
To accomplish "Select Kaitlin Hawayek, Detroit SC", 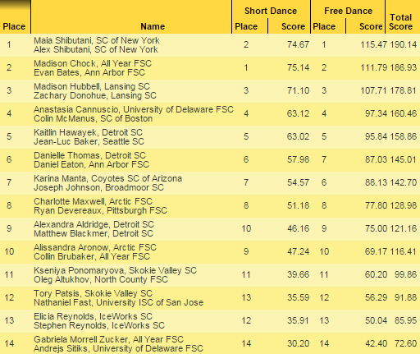I will tap(88, 132).
